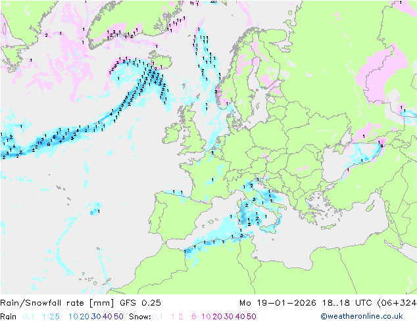Click the '18..18 UTC' time text
The image size is (417, 322).
(347, 303)
